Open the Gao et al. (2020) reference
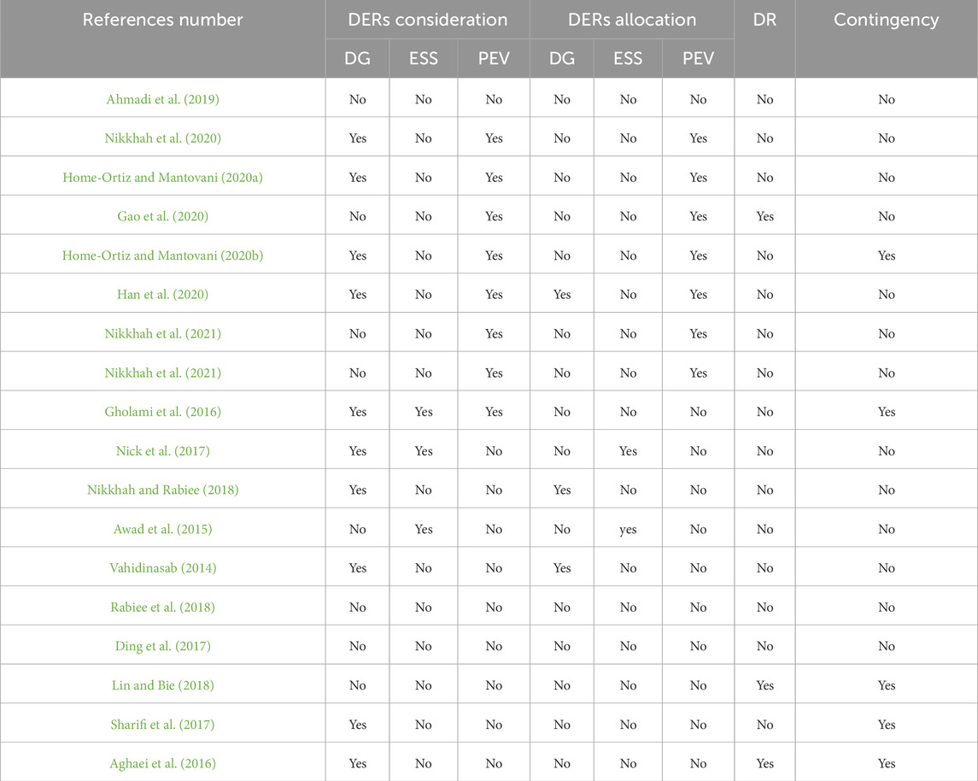 coord(163,216)
